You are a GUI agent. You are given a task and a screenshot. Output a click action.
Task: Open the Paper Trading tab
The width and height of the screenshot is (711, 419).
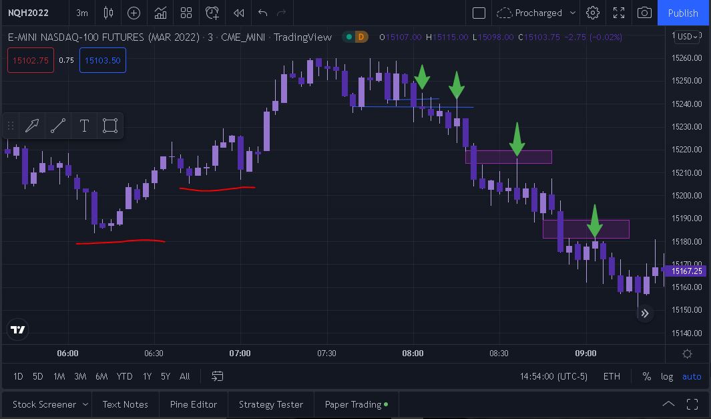coord(357,404)
